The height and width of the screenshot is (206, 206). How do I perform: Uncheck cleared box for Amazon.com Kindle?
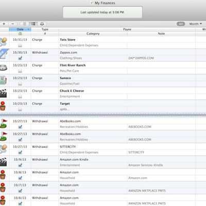tap(20, 165)
